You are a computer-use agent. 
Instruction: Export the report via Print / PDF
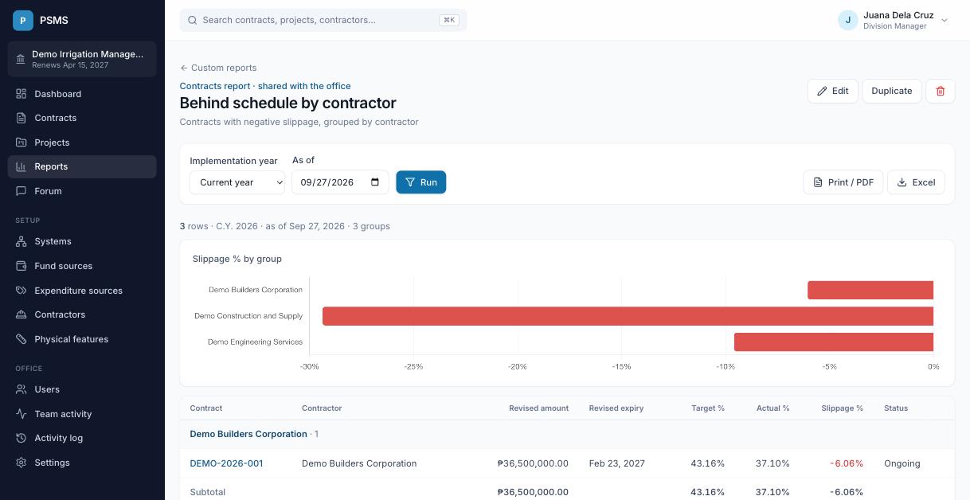[843, 182]
